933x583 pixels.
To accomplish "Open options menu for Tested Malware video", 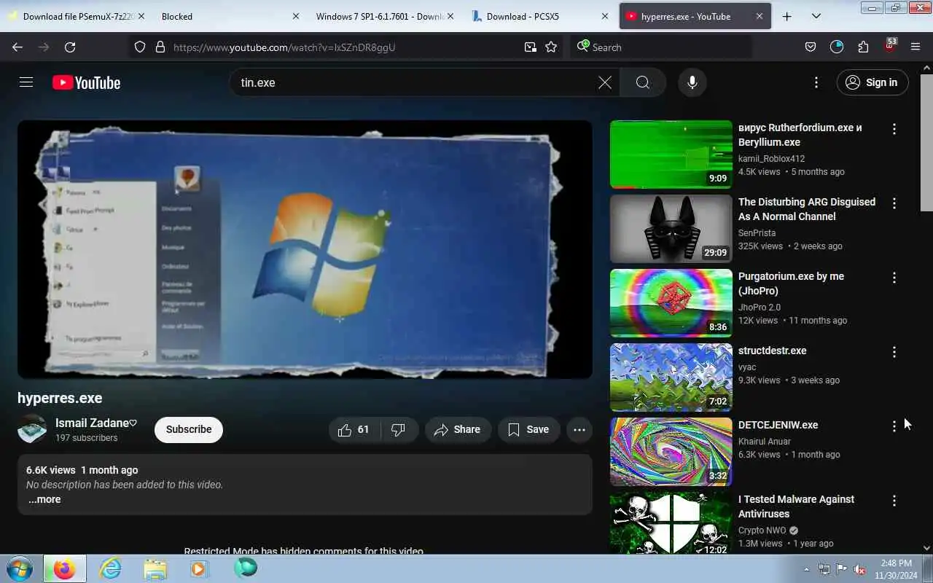I will coord(894,501).
